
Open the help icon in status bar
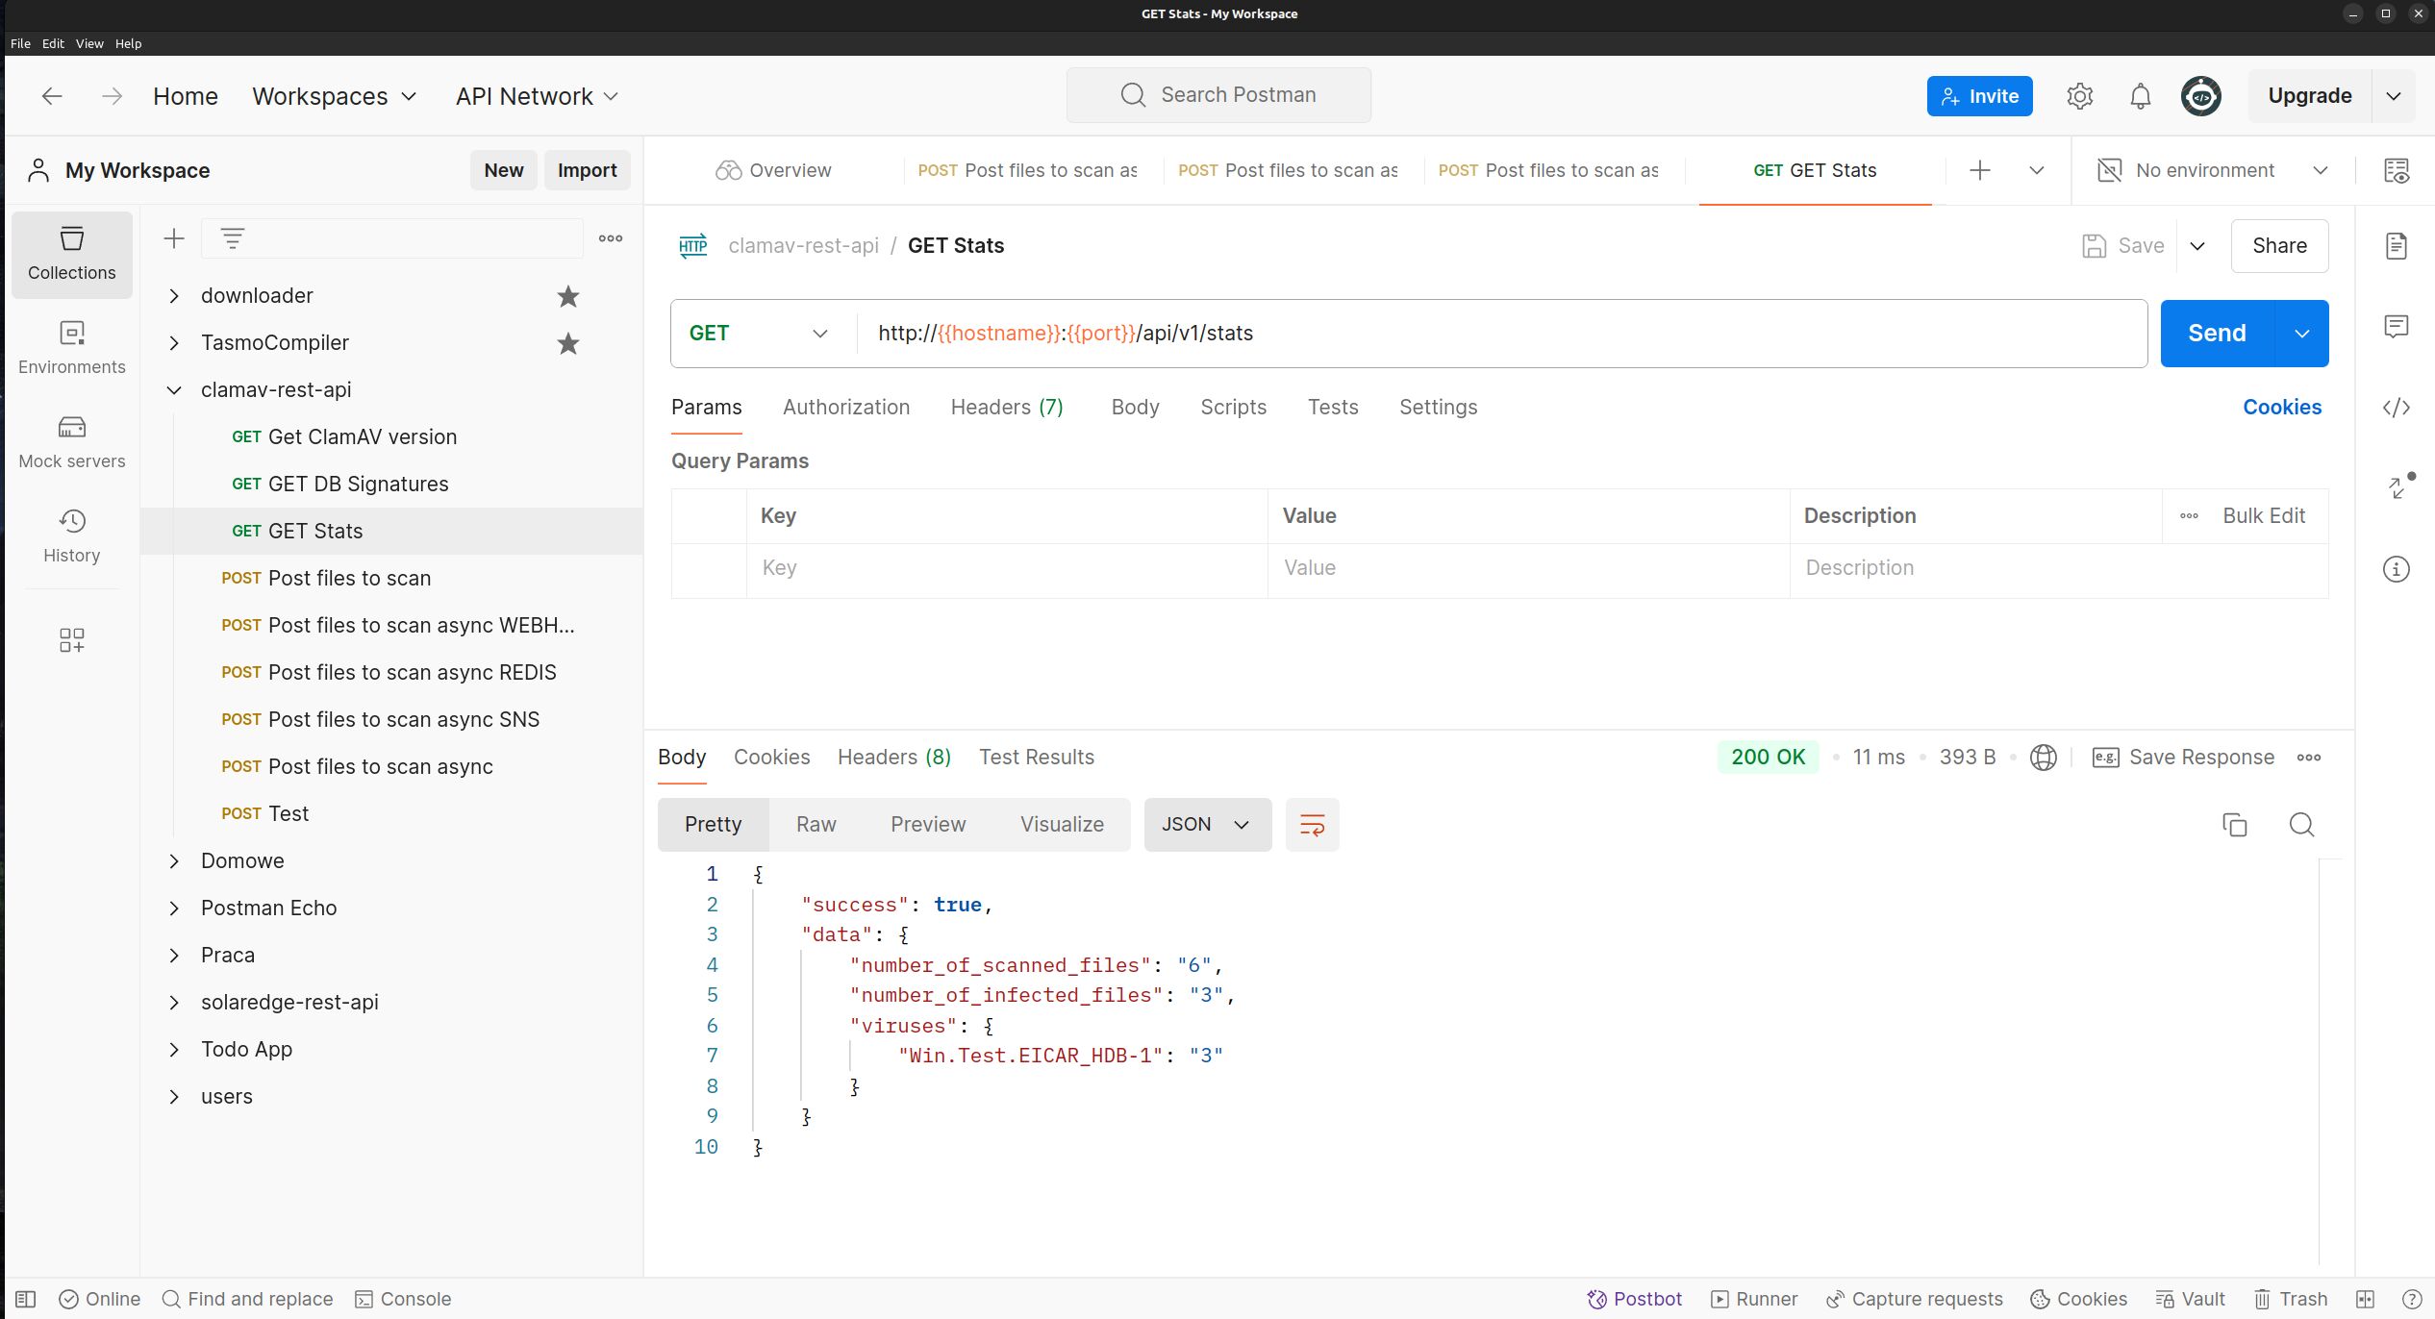point(2411,1300)
